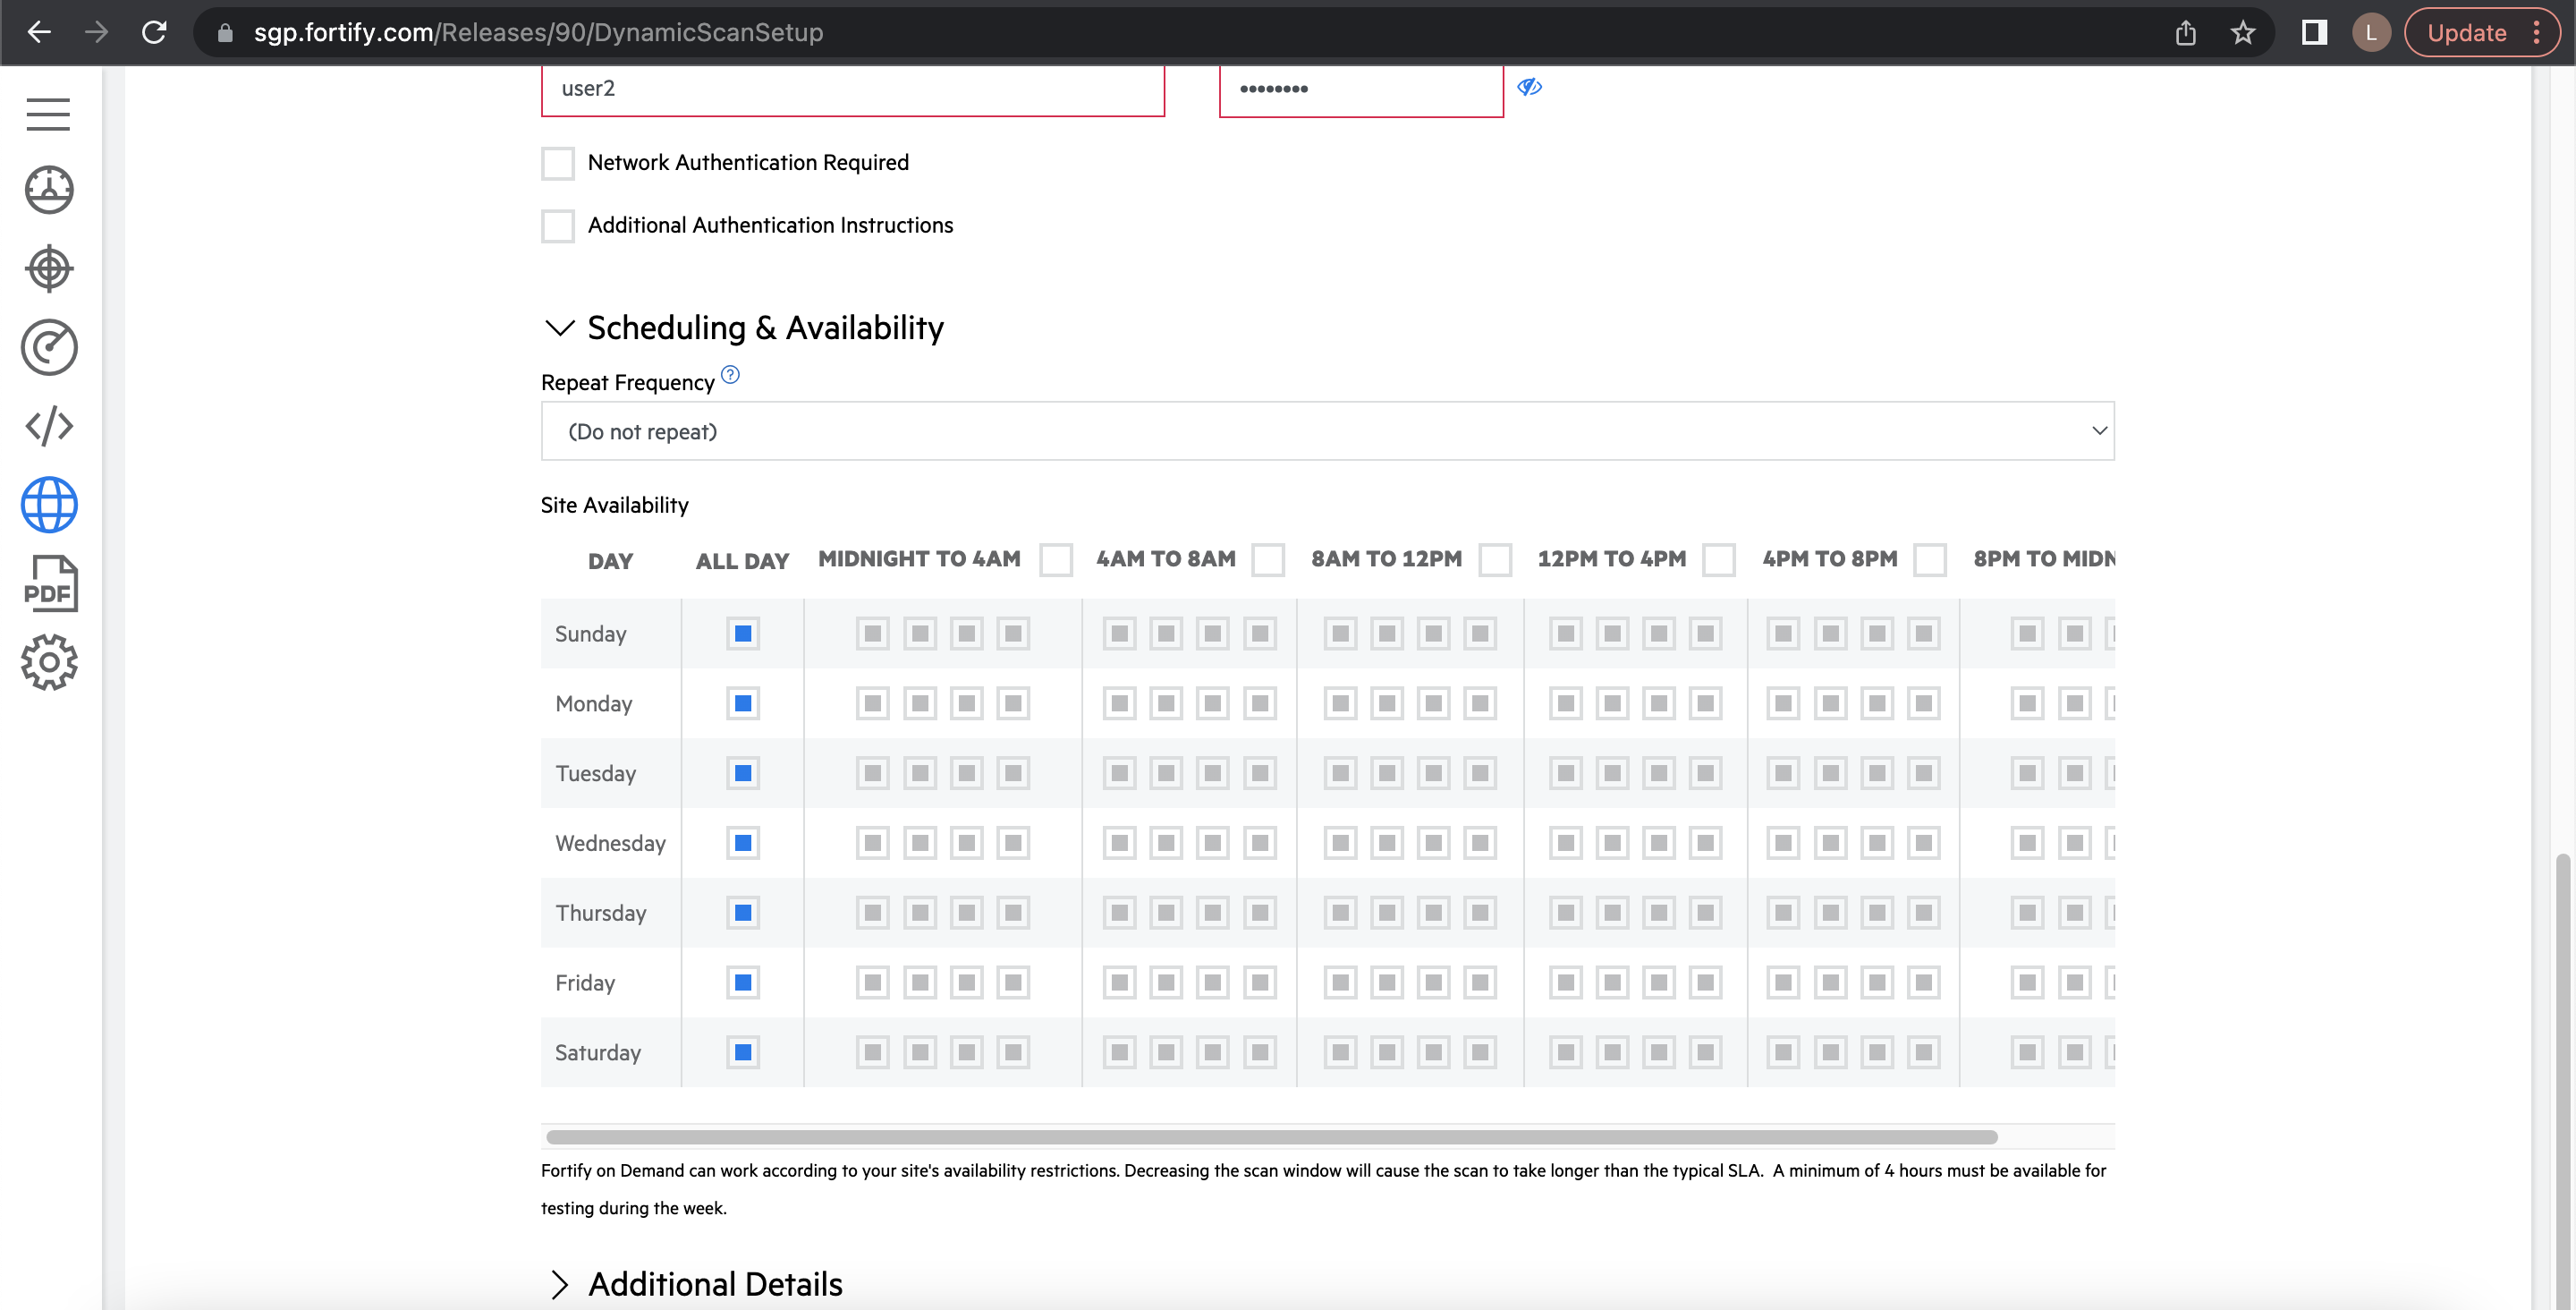This screenshot has width=2576, height=1310.
Task: Enable Network Authentication Required checkbox
Action: (x=558, y=163)
